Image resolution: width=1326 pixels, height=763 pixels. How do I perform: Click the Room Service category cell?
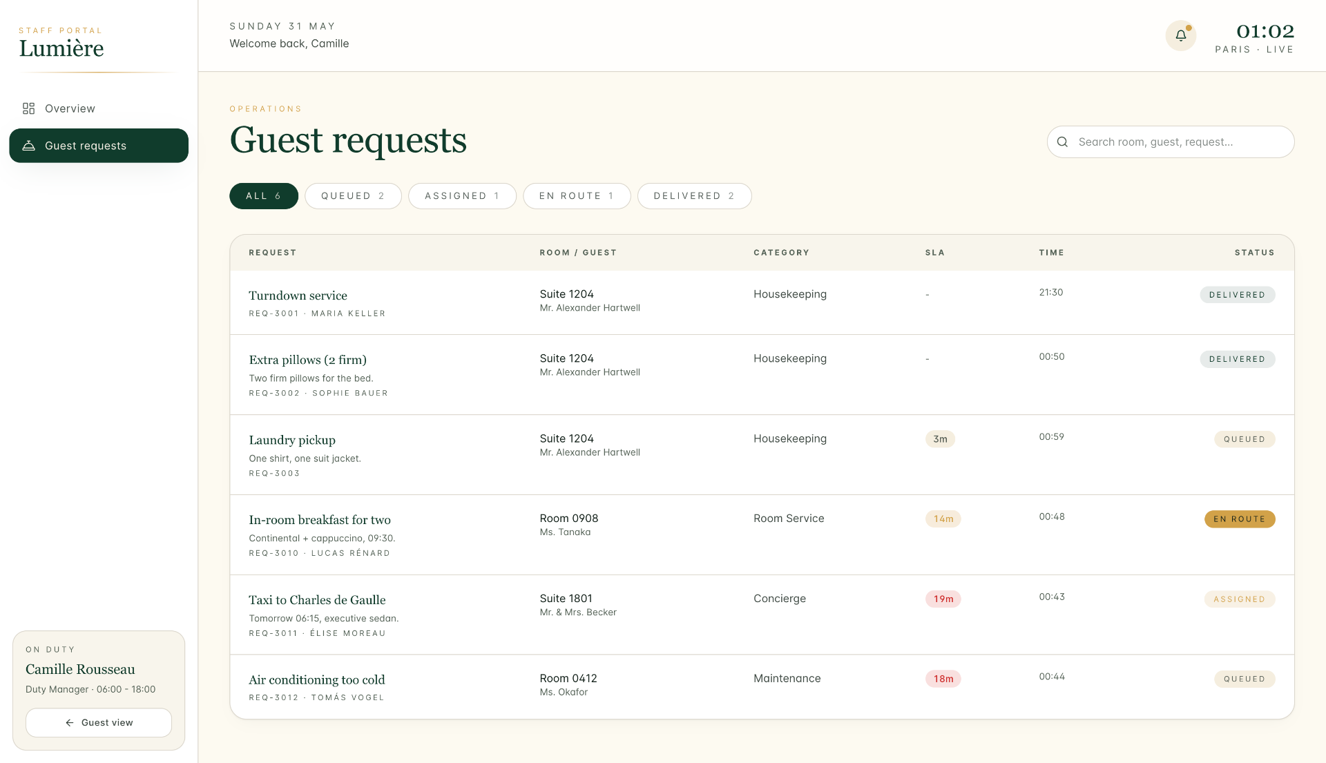click(789, 519)
